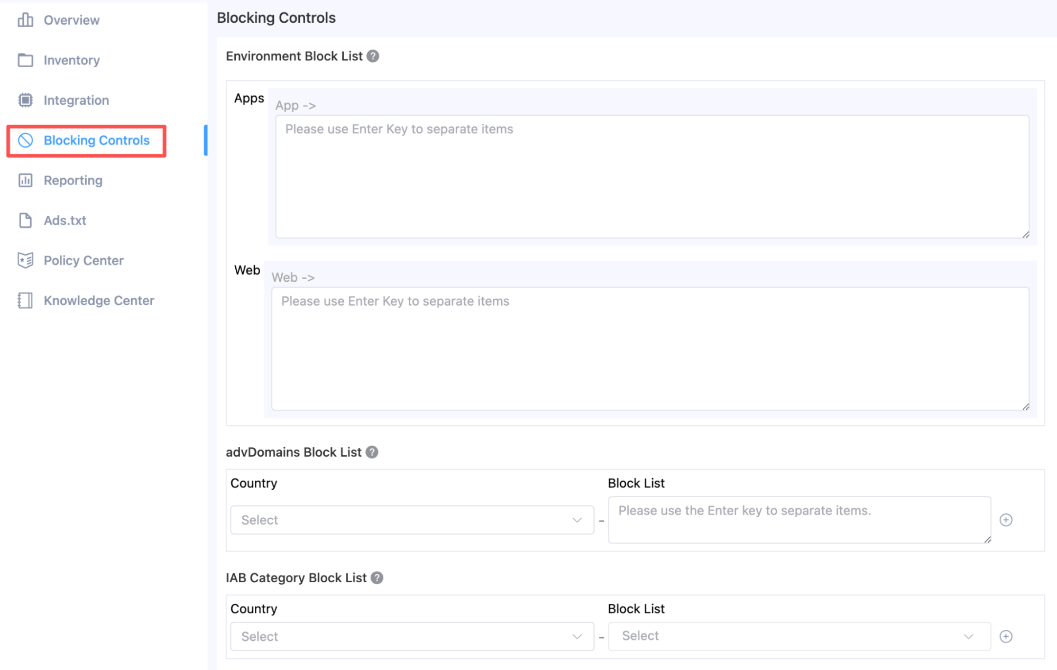Click the Web block list text area

pyautogui.click(x=650, y=349)
